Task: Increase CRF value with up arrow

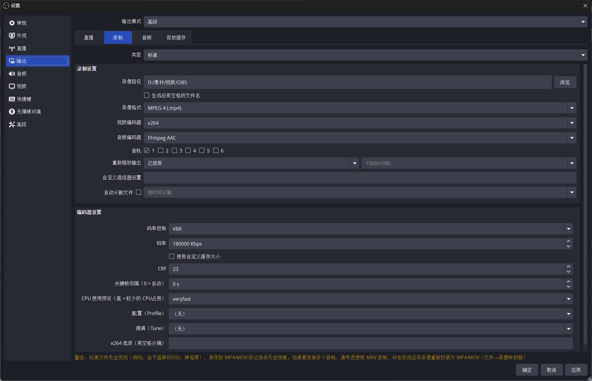Action: 568,266
